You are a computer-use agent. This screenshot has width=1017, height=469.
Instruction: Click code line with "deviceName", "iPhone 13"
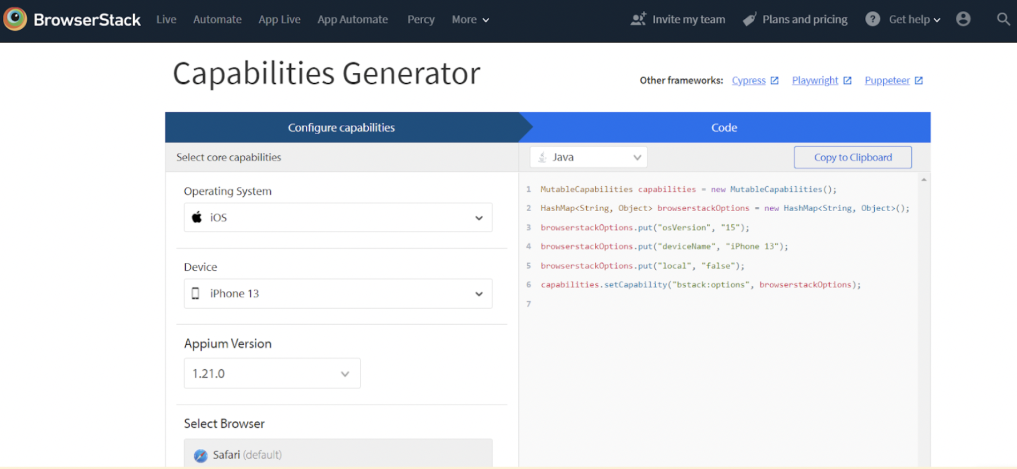click(x=664, y=246)
